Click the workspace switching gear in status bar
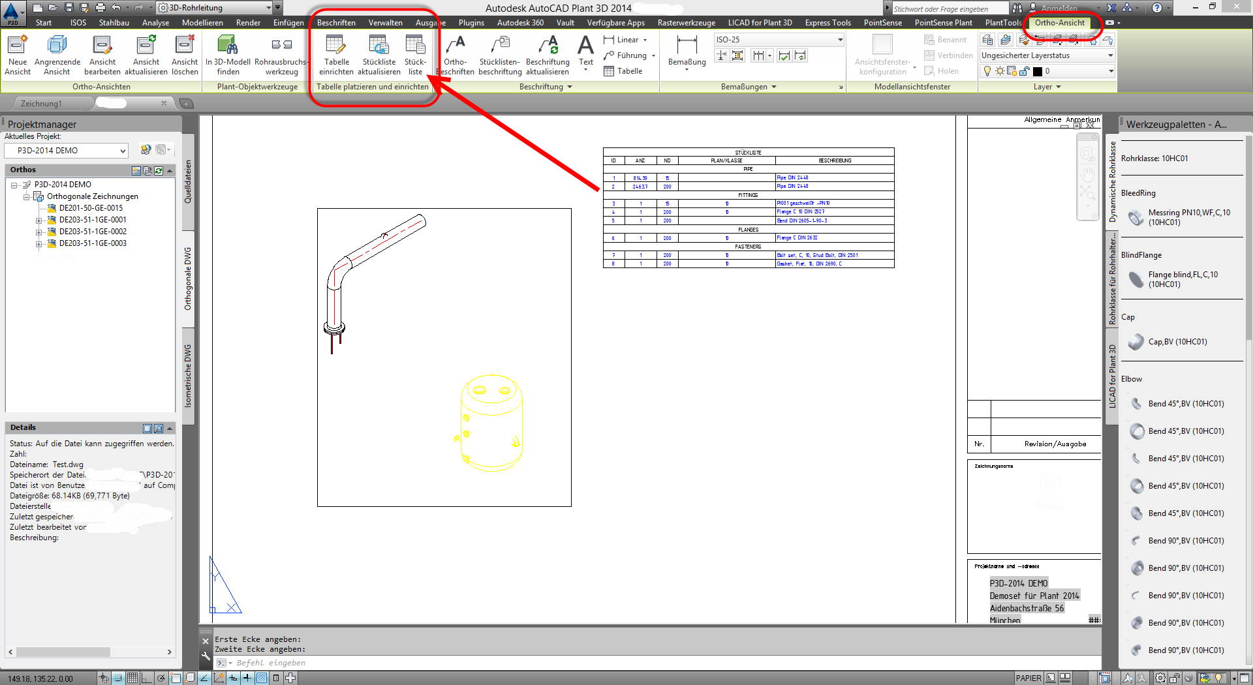 pos(1160,678)
